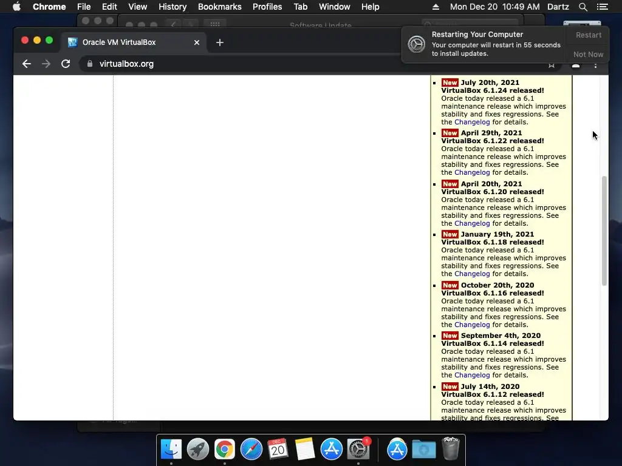622x466 pixels.
Task: Open the Help menu
Action: coord(370,7)
